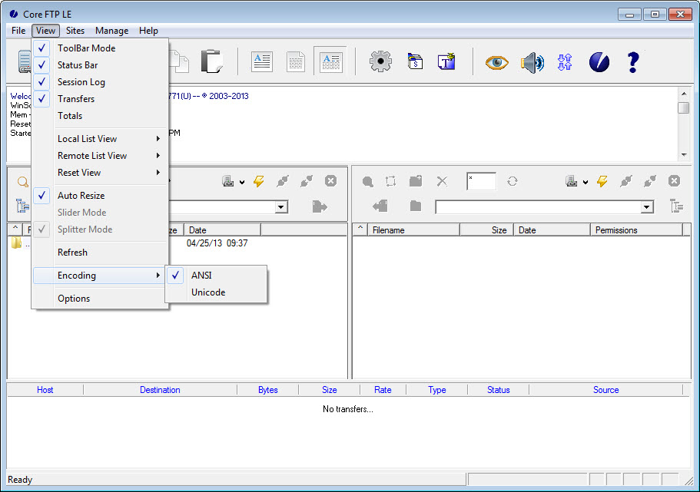Click the lightning bolt icon in local panel

[x=259, y=181]
